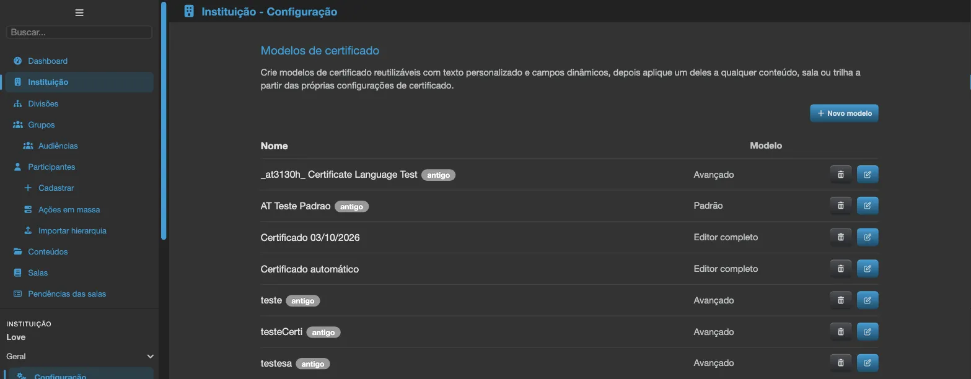Delete the testesa model

pyautogui.click(x=841, y=363)
